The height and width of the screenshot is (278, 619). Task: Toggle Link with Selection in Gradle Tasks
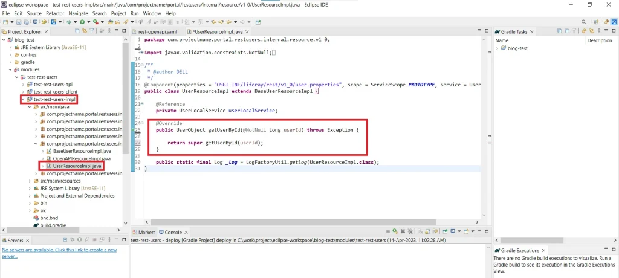click(x=591, y=31)
